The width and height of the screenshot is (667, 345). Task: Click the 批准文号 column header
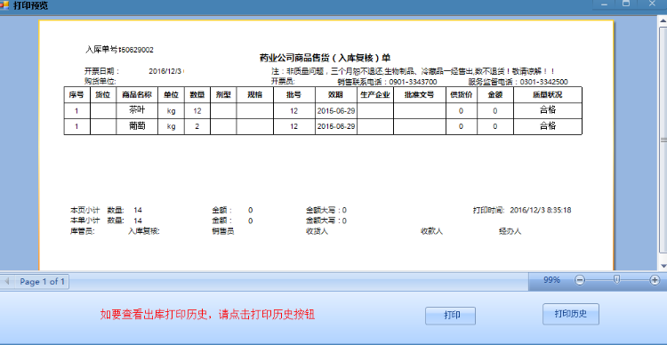pos(420,95)
